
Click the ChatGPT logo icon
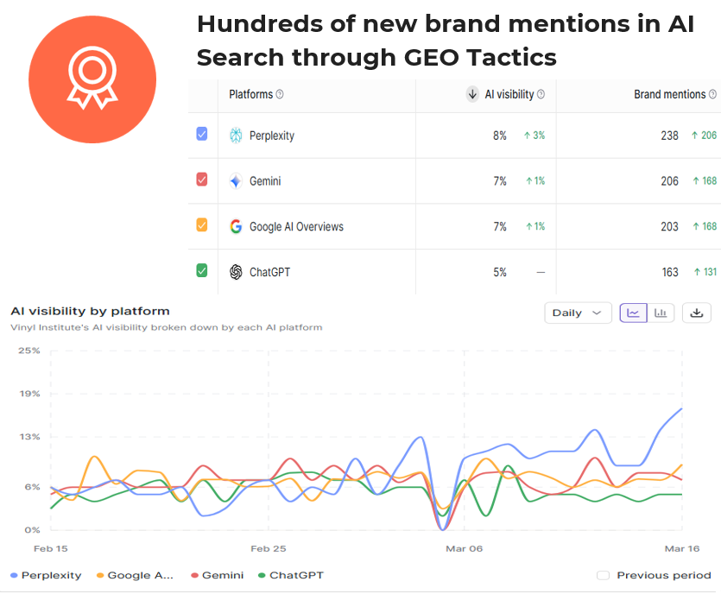click(236, 272)
